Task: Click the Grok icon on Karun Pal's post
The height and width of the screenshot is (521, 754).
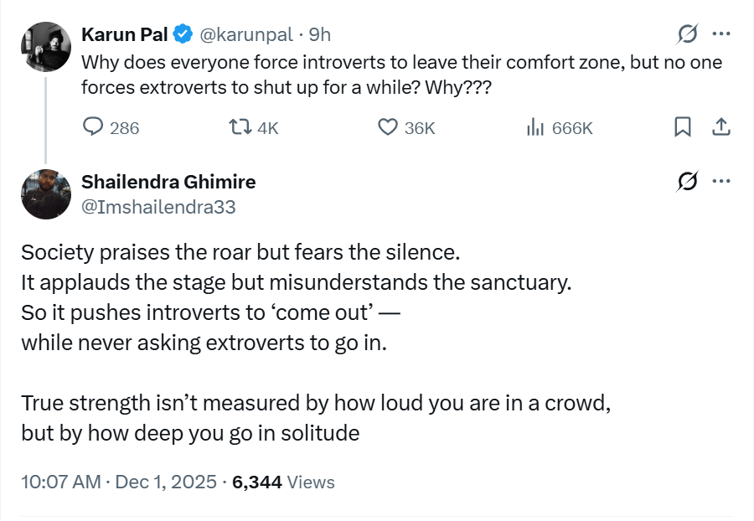Action: pyautogui.click(x=687, y=34)
